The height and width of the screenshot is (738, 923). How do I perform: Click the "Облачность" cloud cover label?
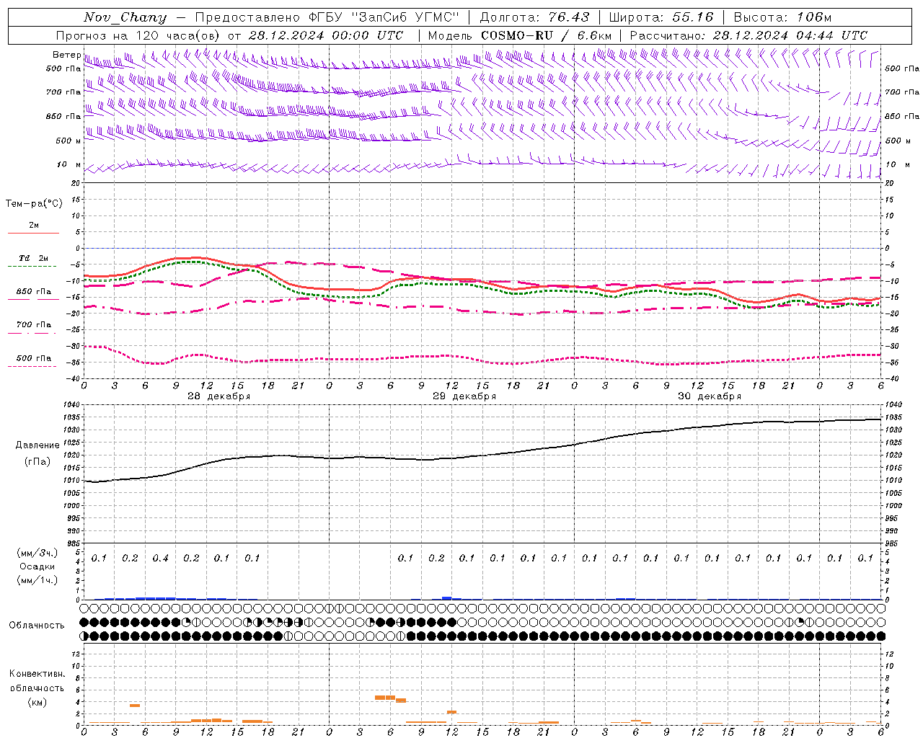37,626
